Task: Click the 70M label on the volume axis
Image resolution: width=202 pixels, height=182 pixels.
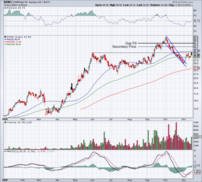Action: pos(196,123)
